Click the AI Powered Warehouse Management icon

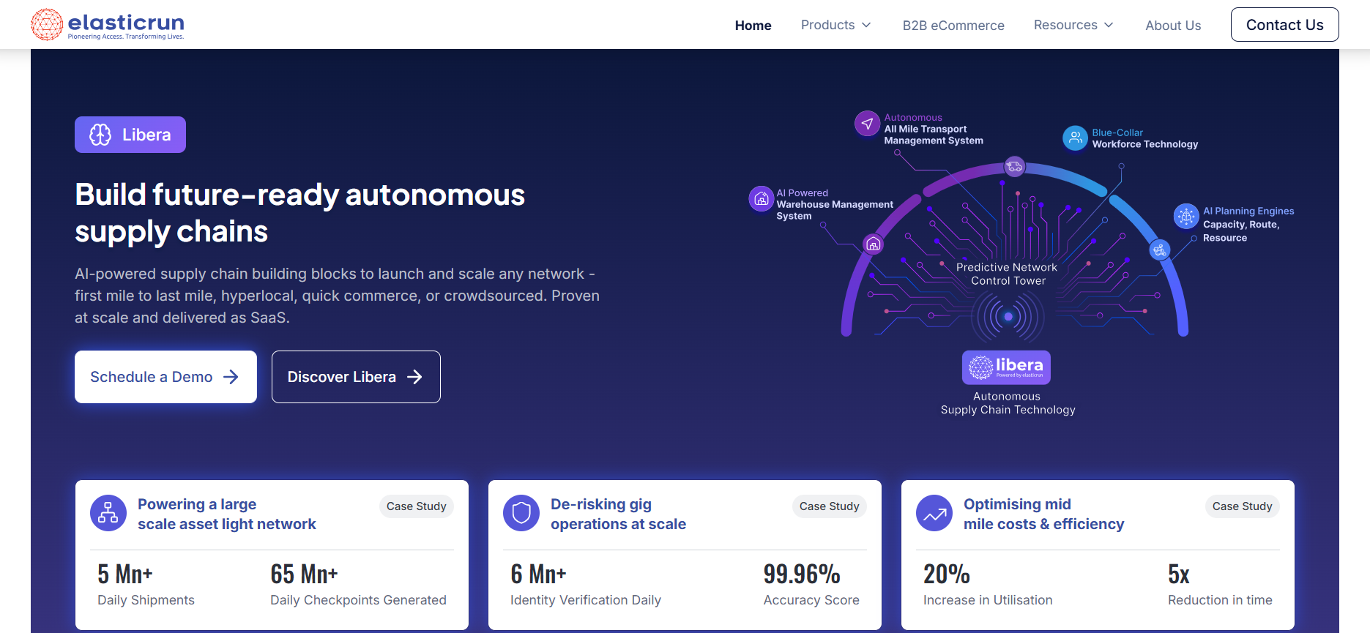coord(761,198)
